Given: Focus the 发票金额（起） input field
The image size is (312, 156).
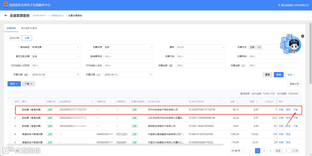Looking at the screenshot, I should point(200,65).
